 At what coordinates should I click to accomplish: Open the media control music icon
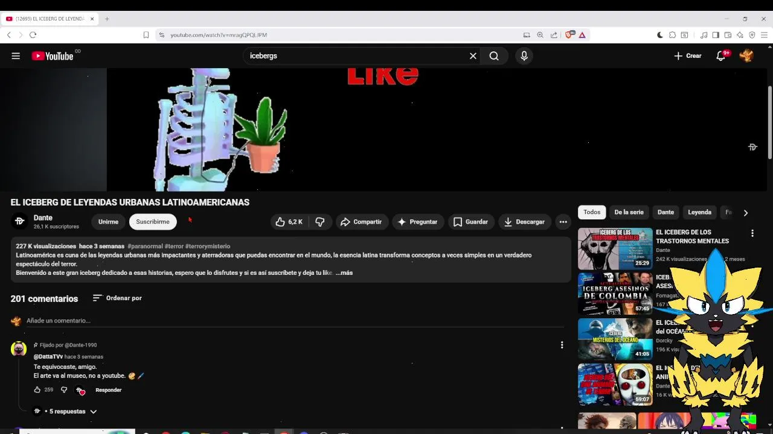click(x=704, y=35)
